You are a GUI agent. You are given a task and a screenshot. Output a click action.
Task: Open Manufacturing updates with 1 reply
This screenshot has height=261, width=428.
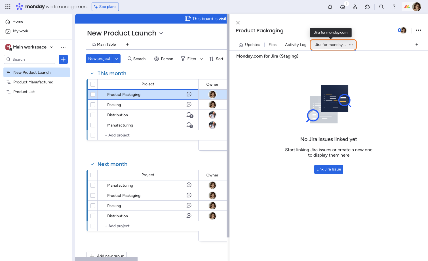(189, 125)
